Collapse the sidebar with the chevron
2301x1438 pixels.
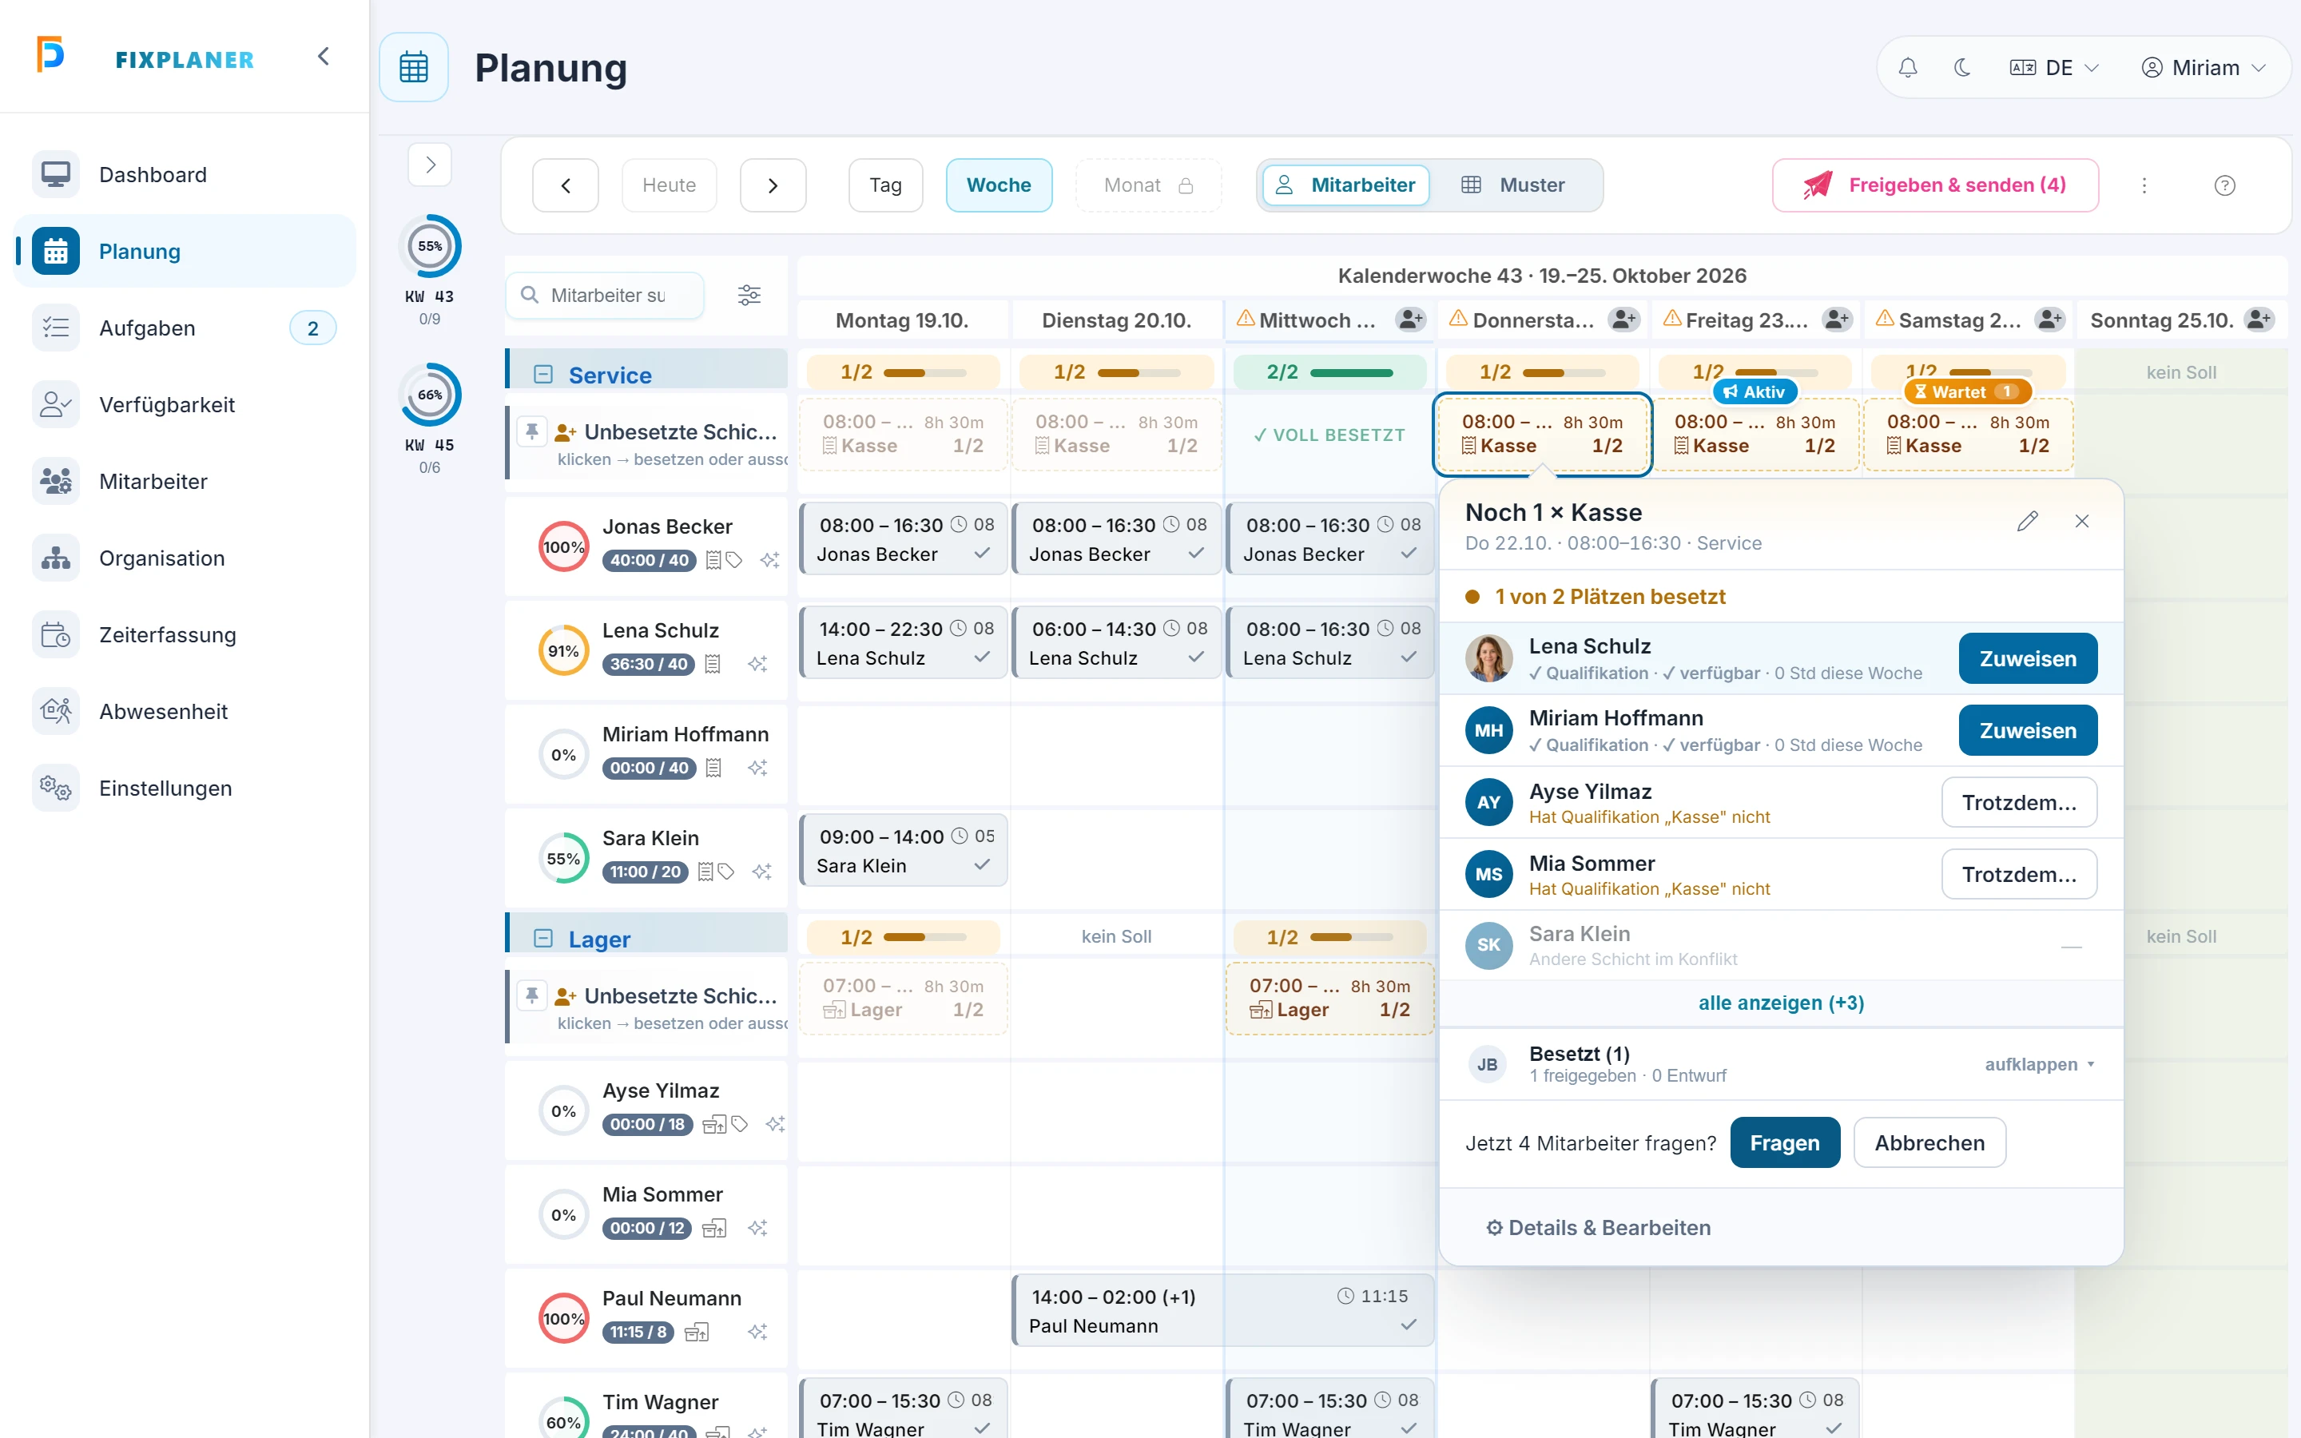[x=324, y=57]
